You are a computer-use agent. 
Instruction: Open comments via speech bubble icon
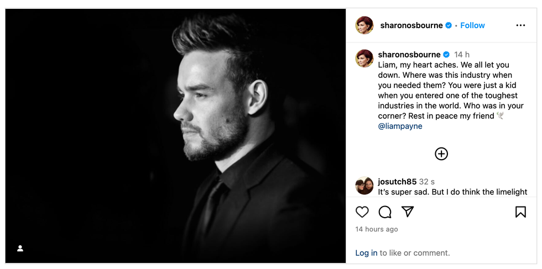point(385,212)
